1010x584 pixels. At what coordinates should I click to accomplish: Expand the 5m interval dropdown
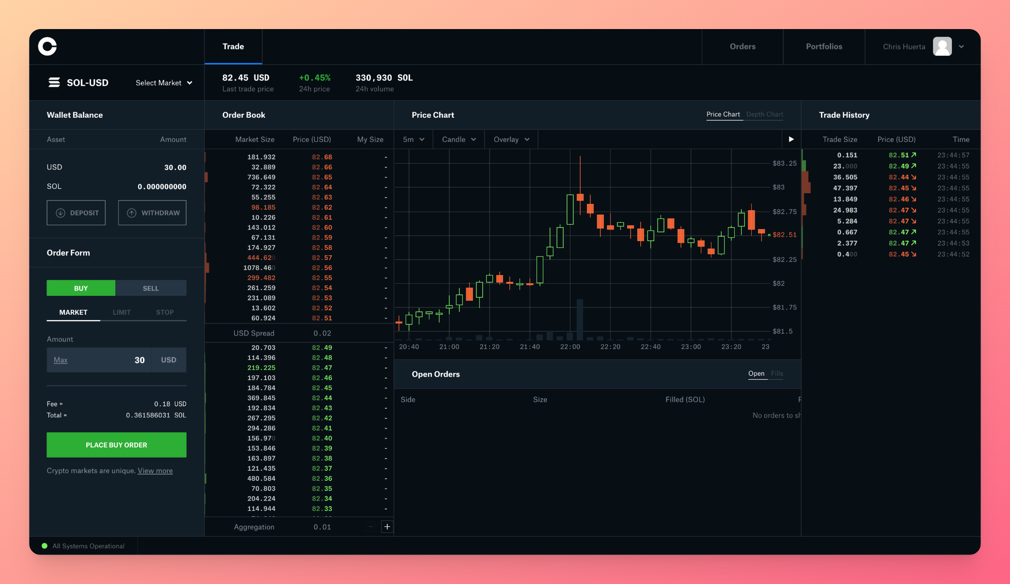click(x=413, y=139)
